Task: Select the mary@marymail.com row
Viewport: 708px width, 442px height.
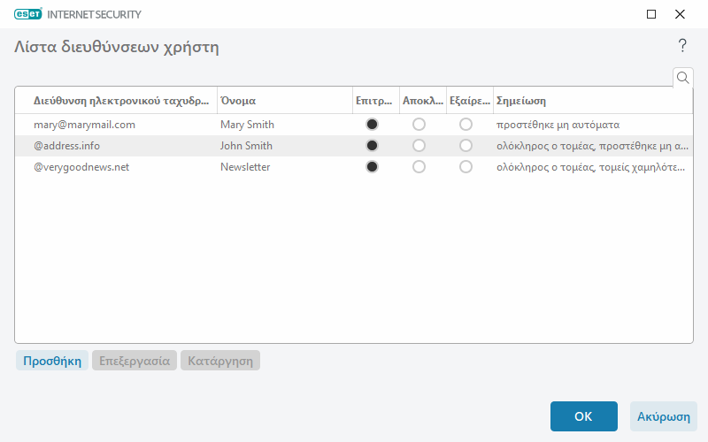Action: (84, 125)
